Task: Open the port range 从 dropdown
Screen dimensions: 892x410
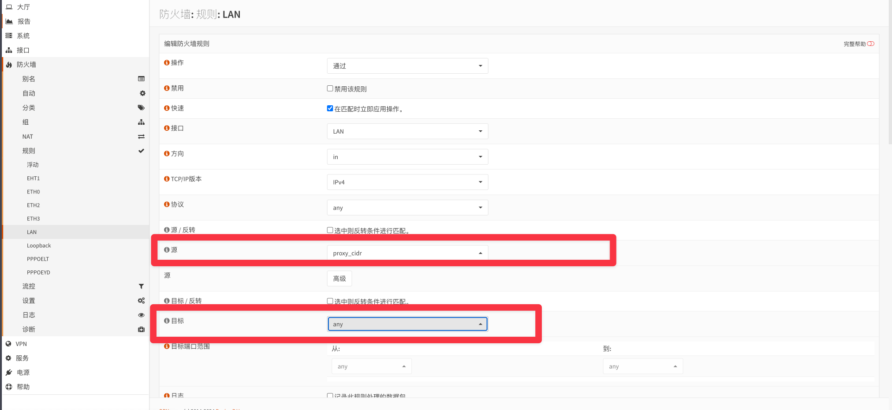Action: [372, 366]
